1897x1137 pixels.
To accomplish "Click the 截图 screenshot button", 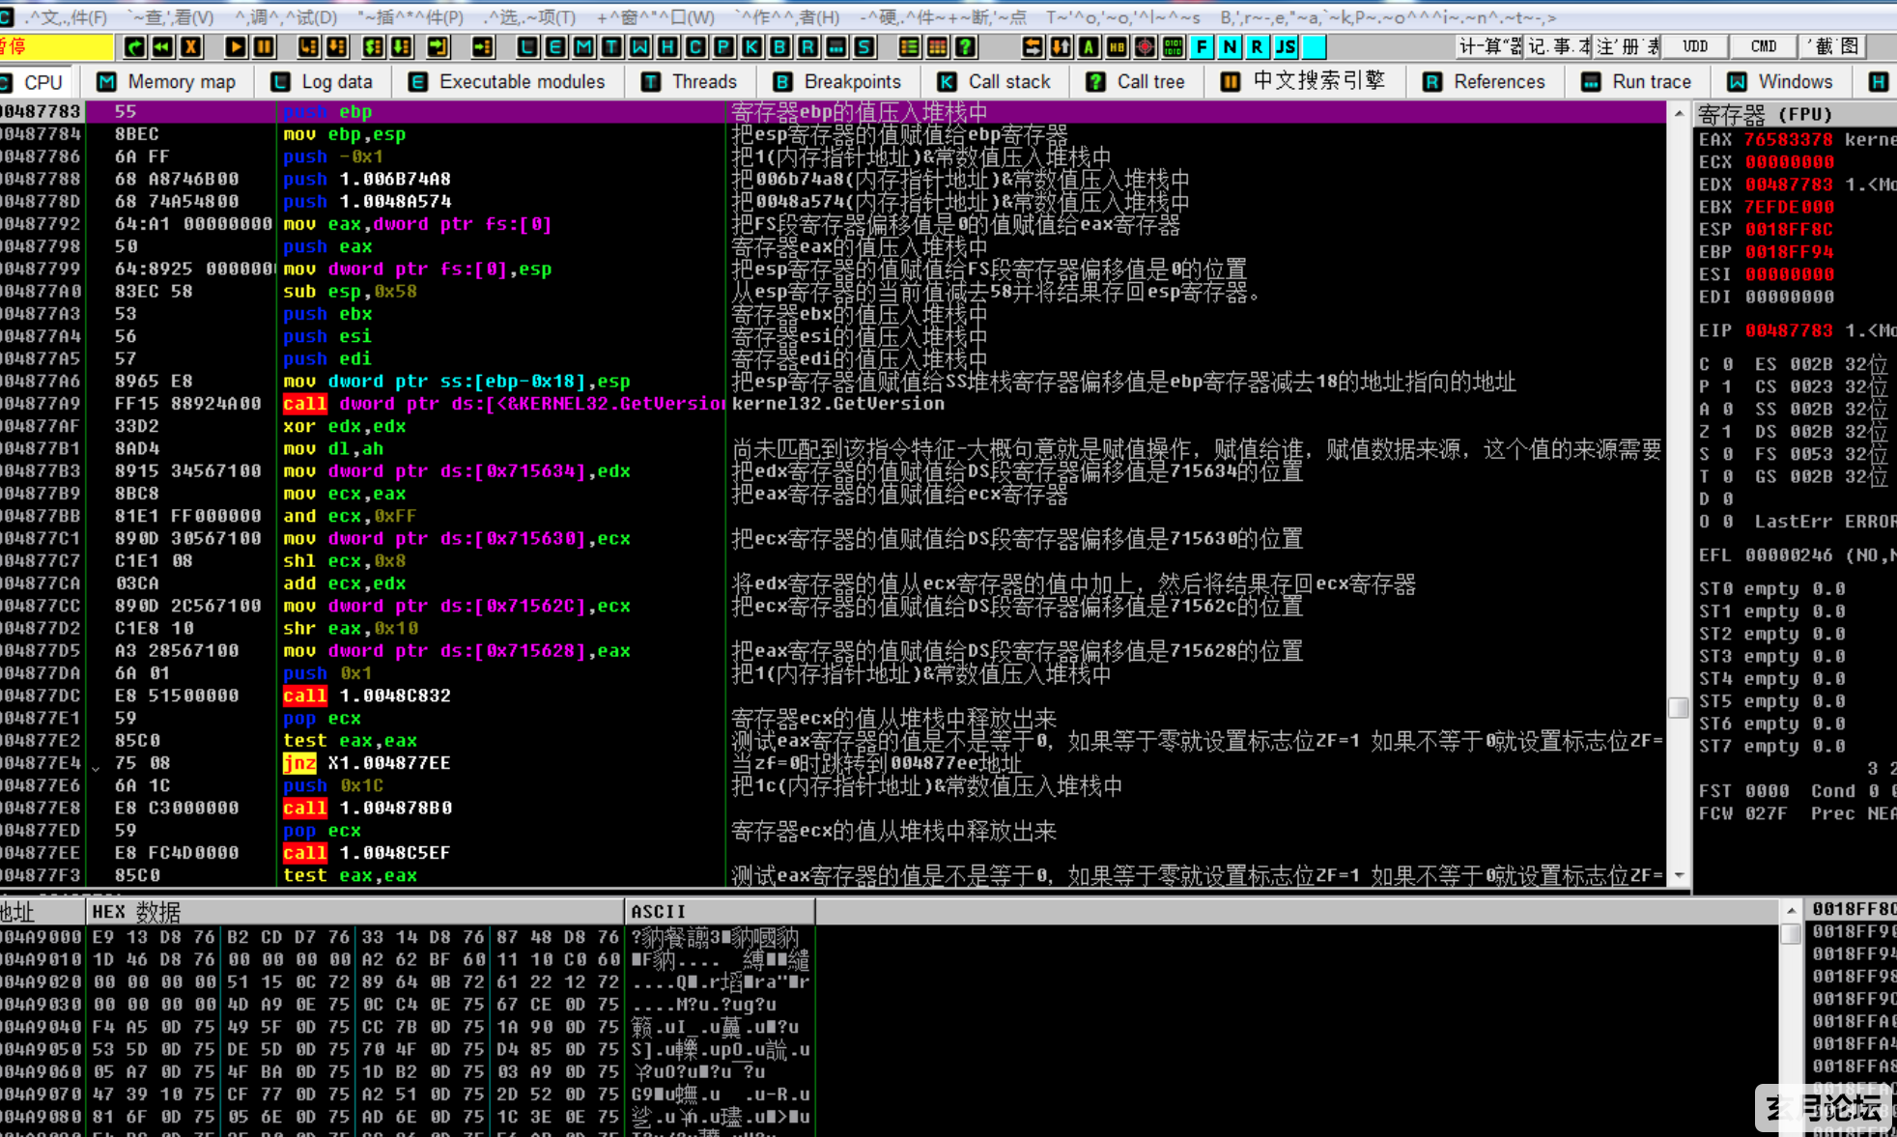I will [x=1832, y=46].
